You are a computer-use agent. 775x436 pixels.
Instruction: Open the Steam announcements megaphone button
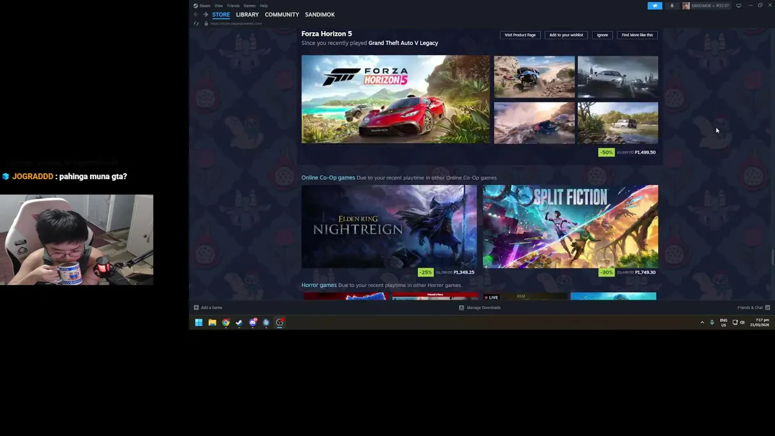tap(655, 5)
